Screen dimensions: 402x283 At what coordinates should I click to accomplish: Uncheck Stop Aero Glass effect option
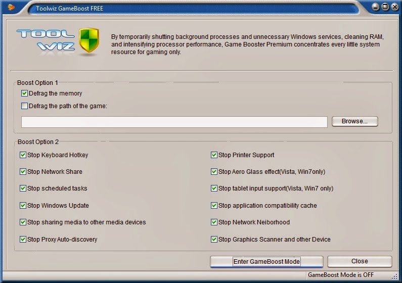214,172
